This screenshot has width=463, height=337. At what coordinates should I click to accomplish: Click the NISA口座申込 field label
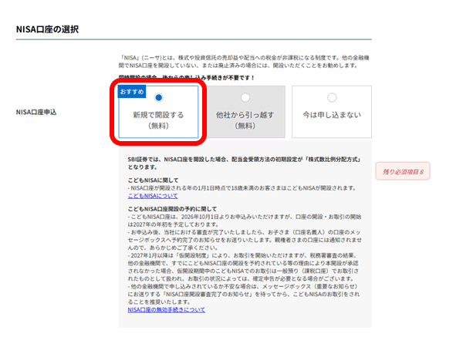click(36, 112)
